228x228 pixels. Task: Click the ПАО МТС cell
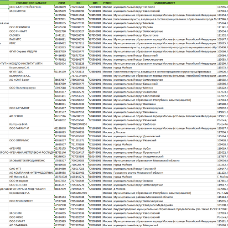pyautogui.click(x=31, y=39)
